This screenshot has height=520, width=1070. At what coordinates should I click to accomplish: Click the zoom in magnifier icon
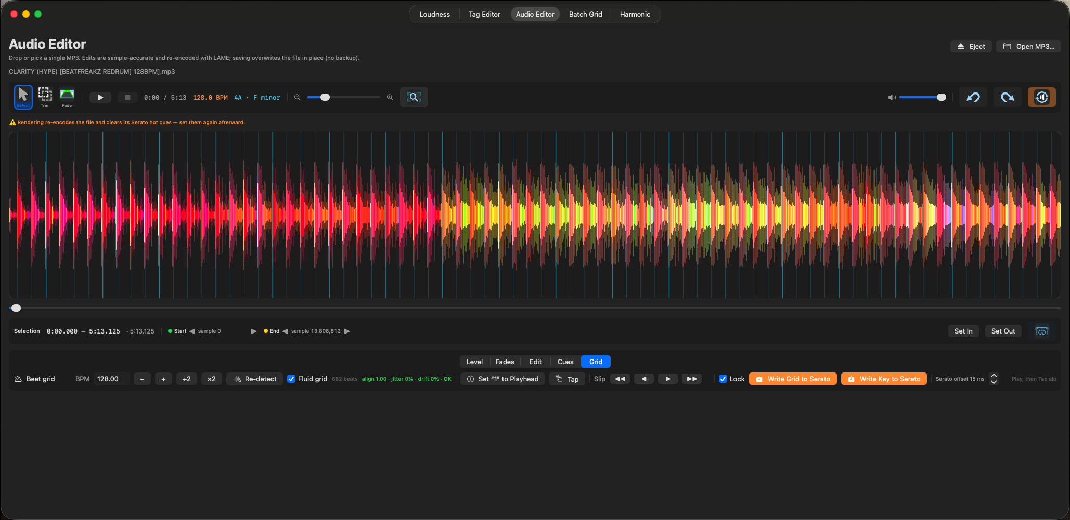390,97
